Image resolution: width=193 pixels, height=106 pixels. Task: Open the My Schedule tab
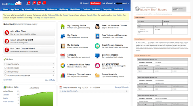point(27,9)
